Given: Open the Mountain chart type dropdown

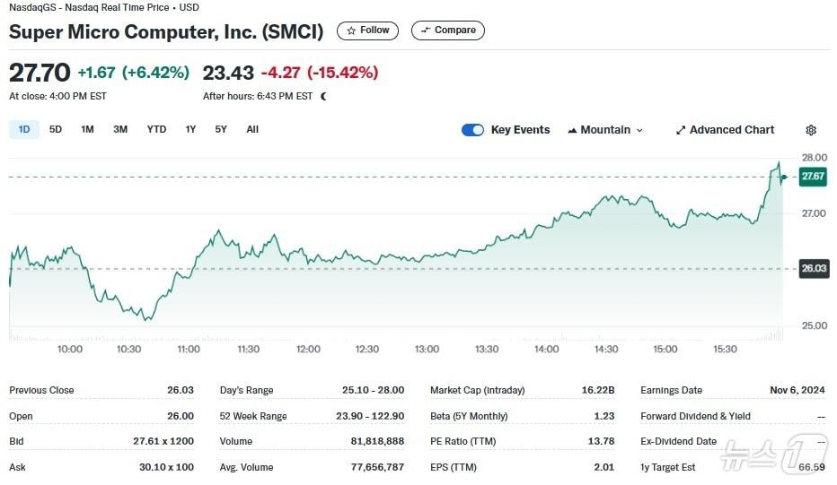Looking at the screenshot, I should [605, 130].
